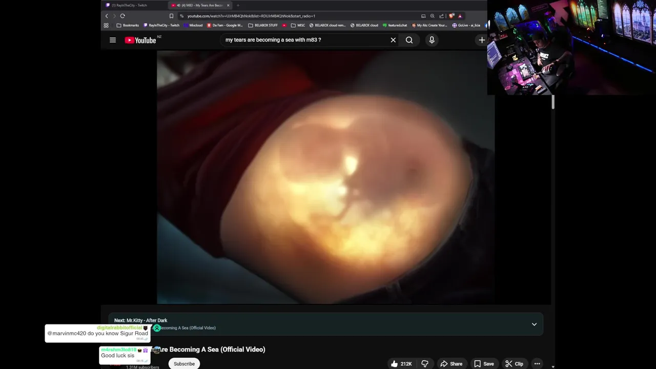Open Brave Shields lion icon
Viewport: 656px width, 369px height.
click(452, 16)
